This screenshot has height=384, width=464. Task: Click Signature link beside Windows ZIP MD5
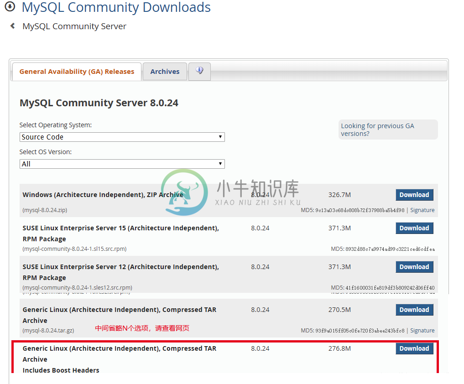(422, 210)
